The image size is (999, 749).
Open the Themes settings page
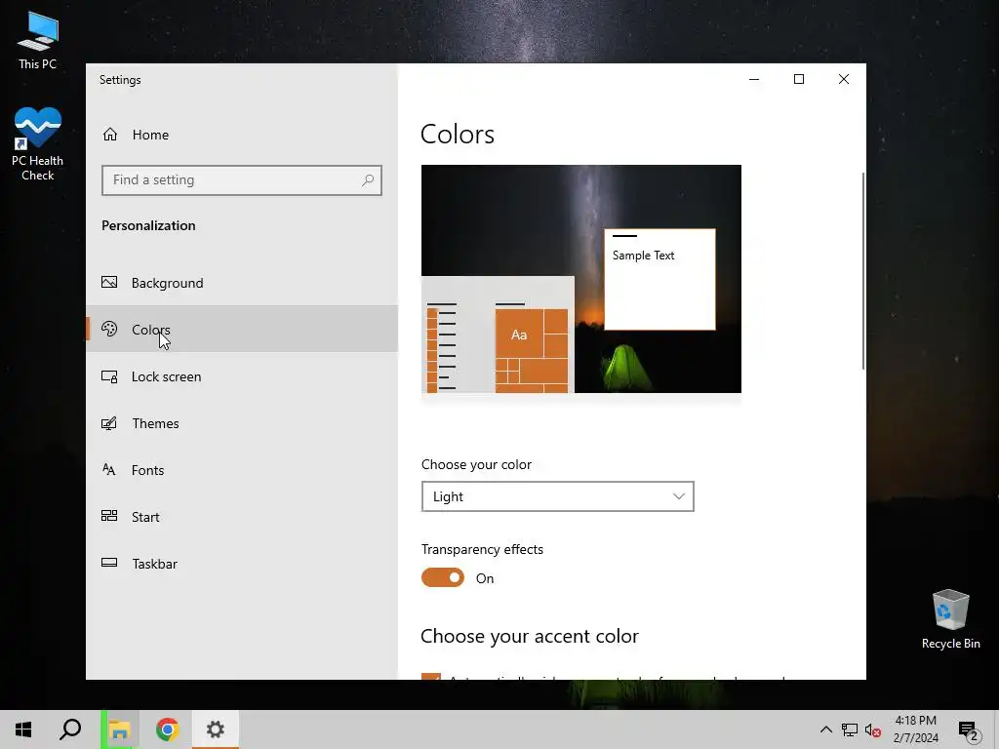coord(242,423)
